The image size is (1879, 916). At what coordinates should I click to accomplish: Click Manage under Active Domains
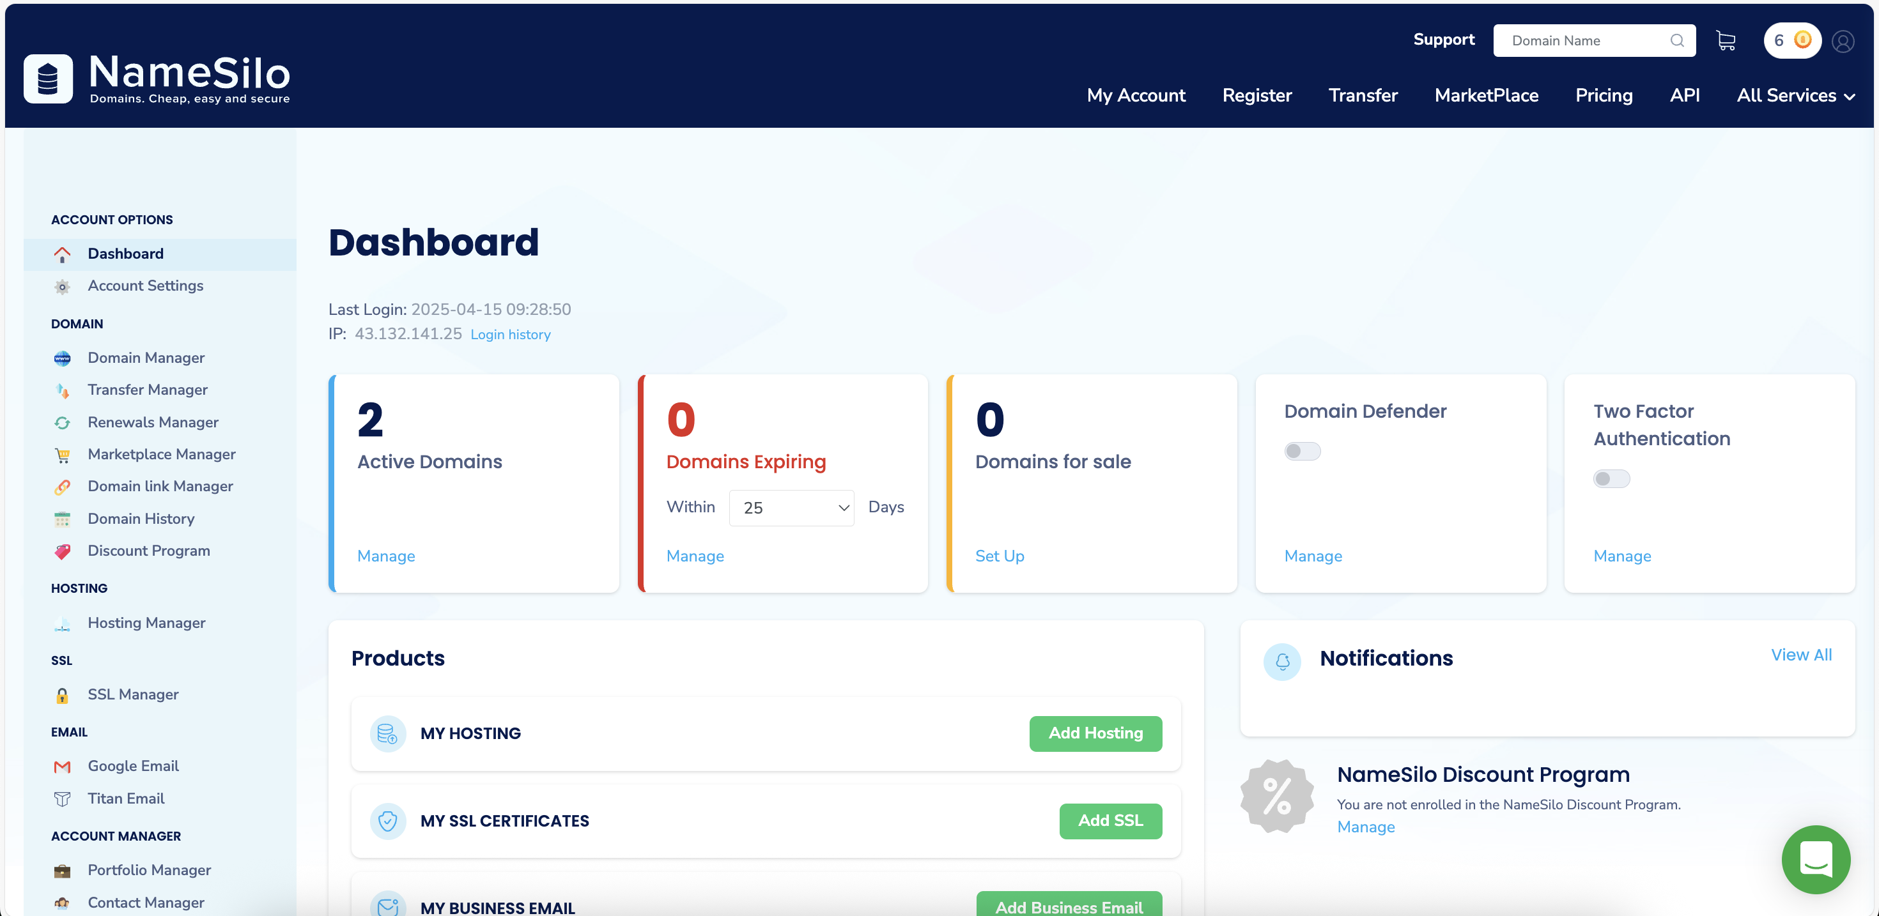click(386, 556)
